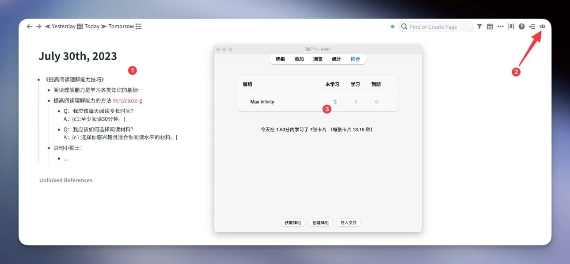This screenshot has width=570, height=264.
Task: Click the green sync status dot
Action: (x=392, y=27)
